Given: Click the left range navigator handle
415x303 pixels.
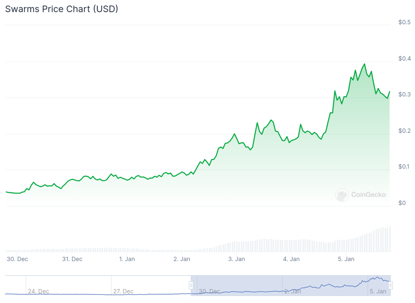Looking at the screenshot, I should tap(191, 285).
